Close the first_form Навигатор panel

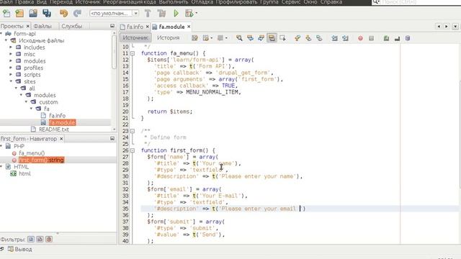(61, 139)
